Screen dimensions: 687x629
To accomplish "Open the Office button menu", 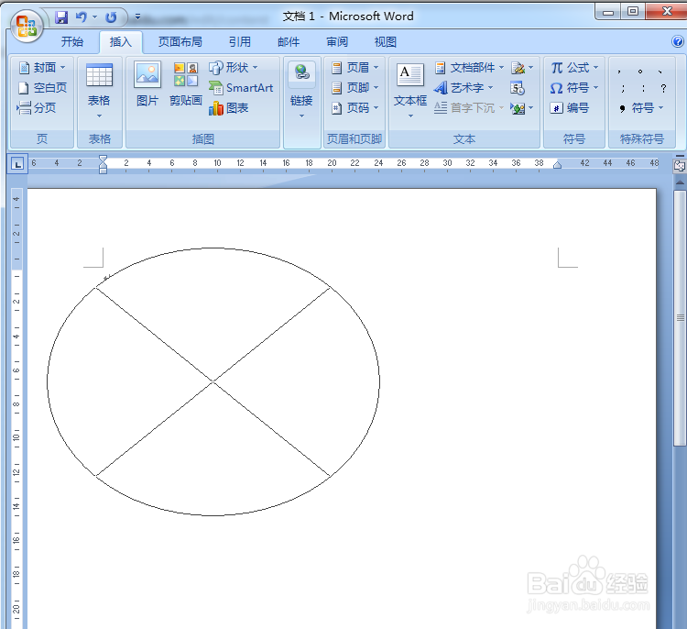I will pyautogui.click(x=27, y=26).
